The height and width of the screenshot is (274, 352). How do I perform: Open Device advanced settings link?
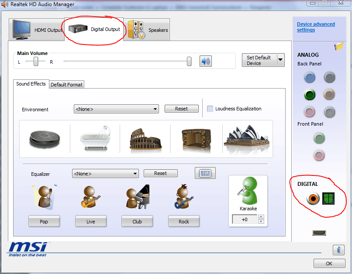pyautogui.click(x=316, y=27)
